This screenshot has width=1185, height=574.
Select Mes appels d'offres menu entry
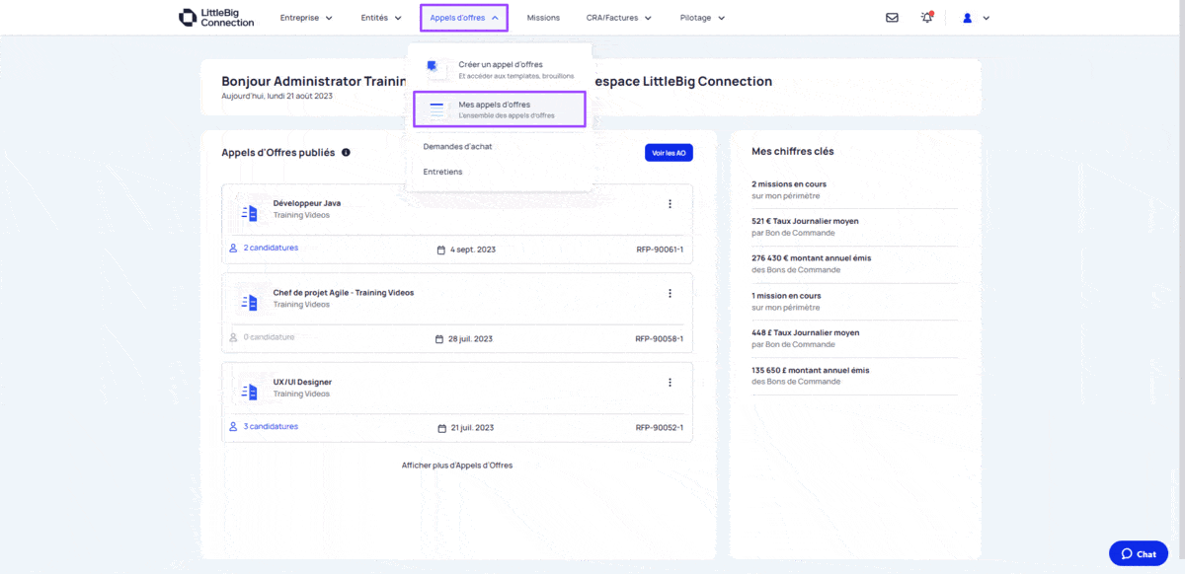(x=500, y=109)
